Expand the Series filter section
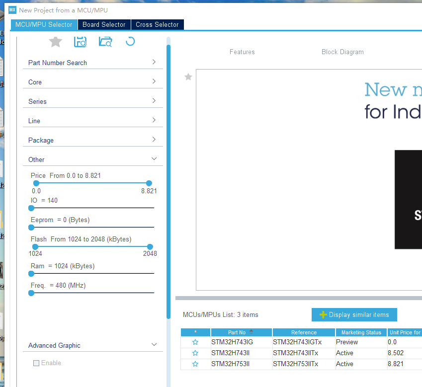This screenshot has height=387, width=422. click(x=93, y=101)
